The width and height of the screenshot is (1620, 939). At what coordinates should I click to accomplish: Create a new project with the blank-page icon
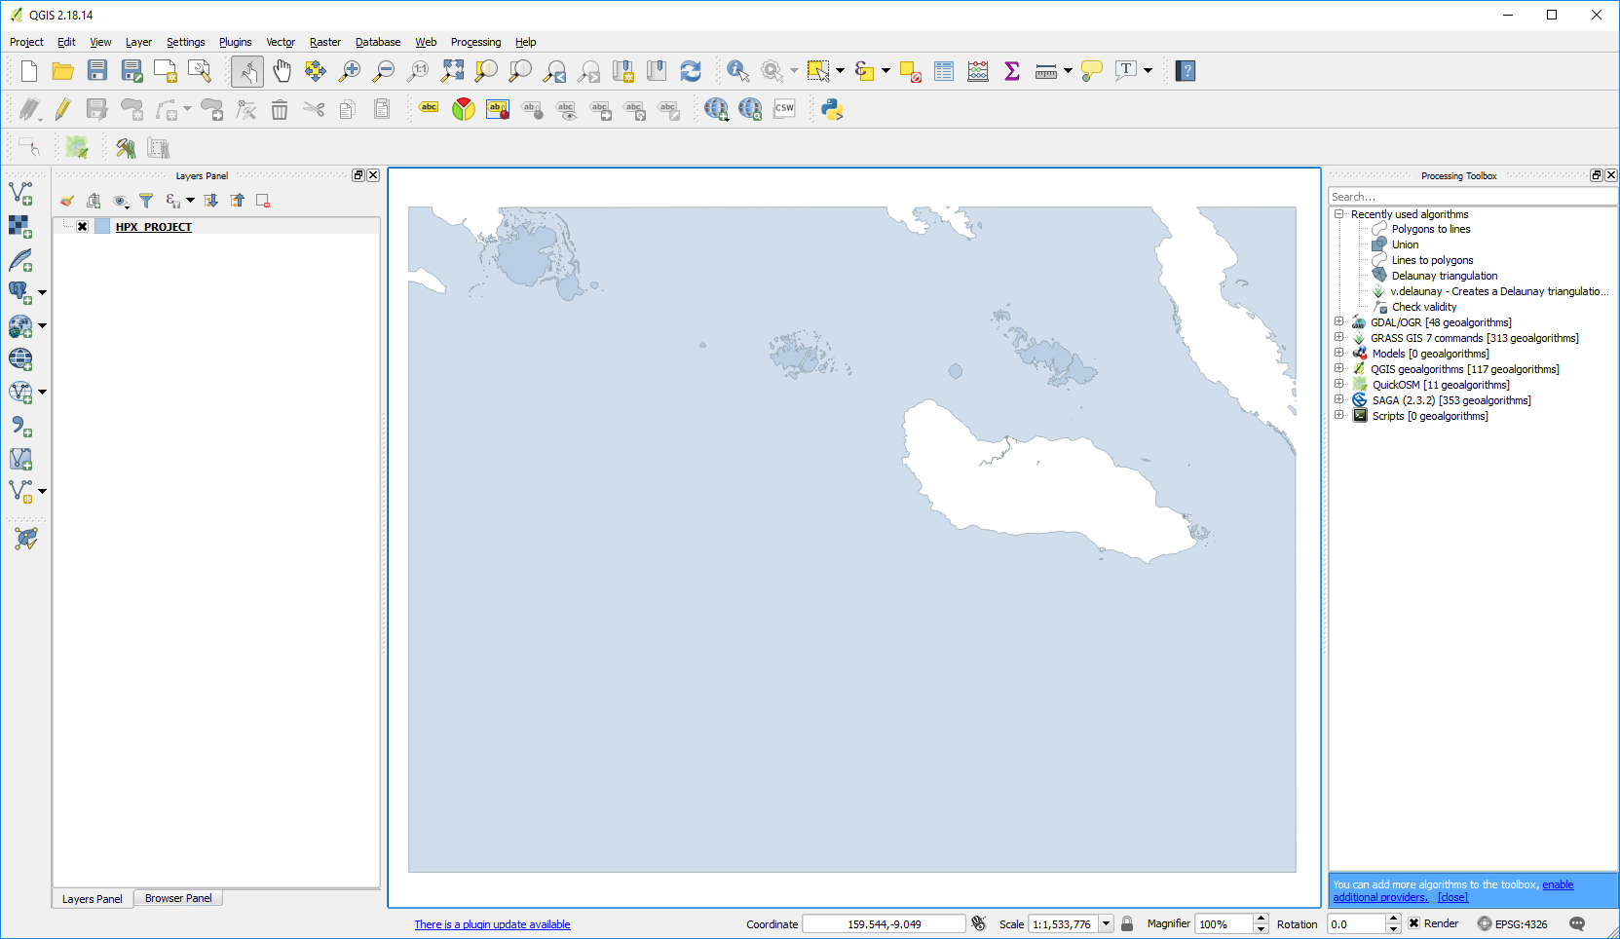pyautogui.click(x=29, y=71)
